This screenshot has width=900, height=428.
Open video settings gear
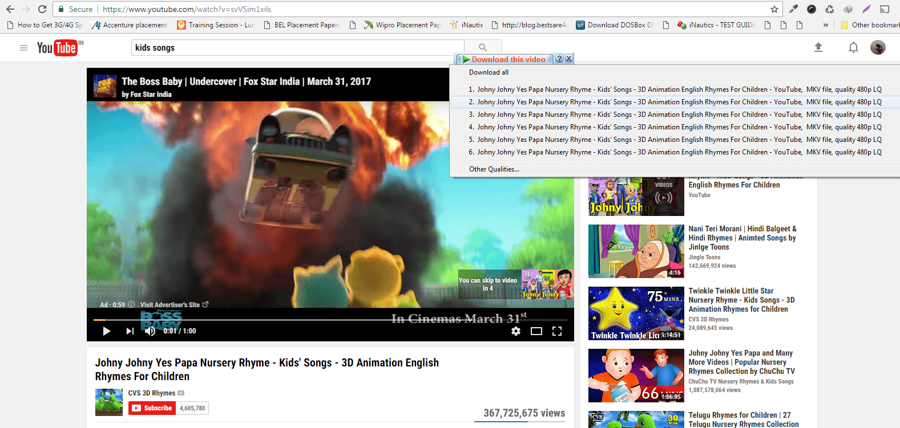(516, 331)
